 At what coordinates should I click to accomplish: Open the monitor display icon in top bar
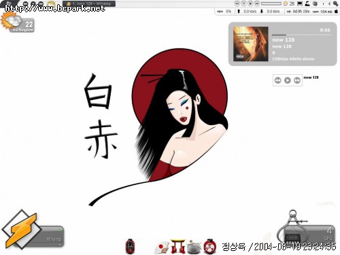coord(300,3)
